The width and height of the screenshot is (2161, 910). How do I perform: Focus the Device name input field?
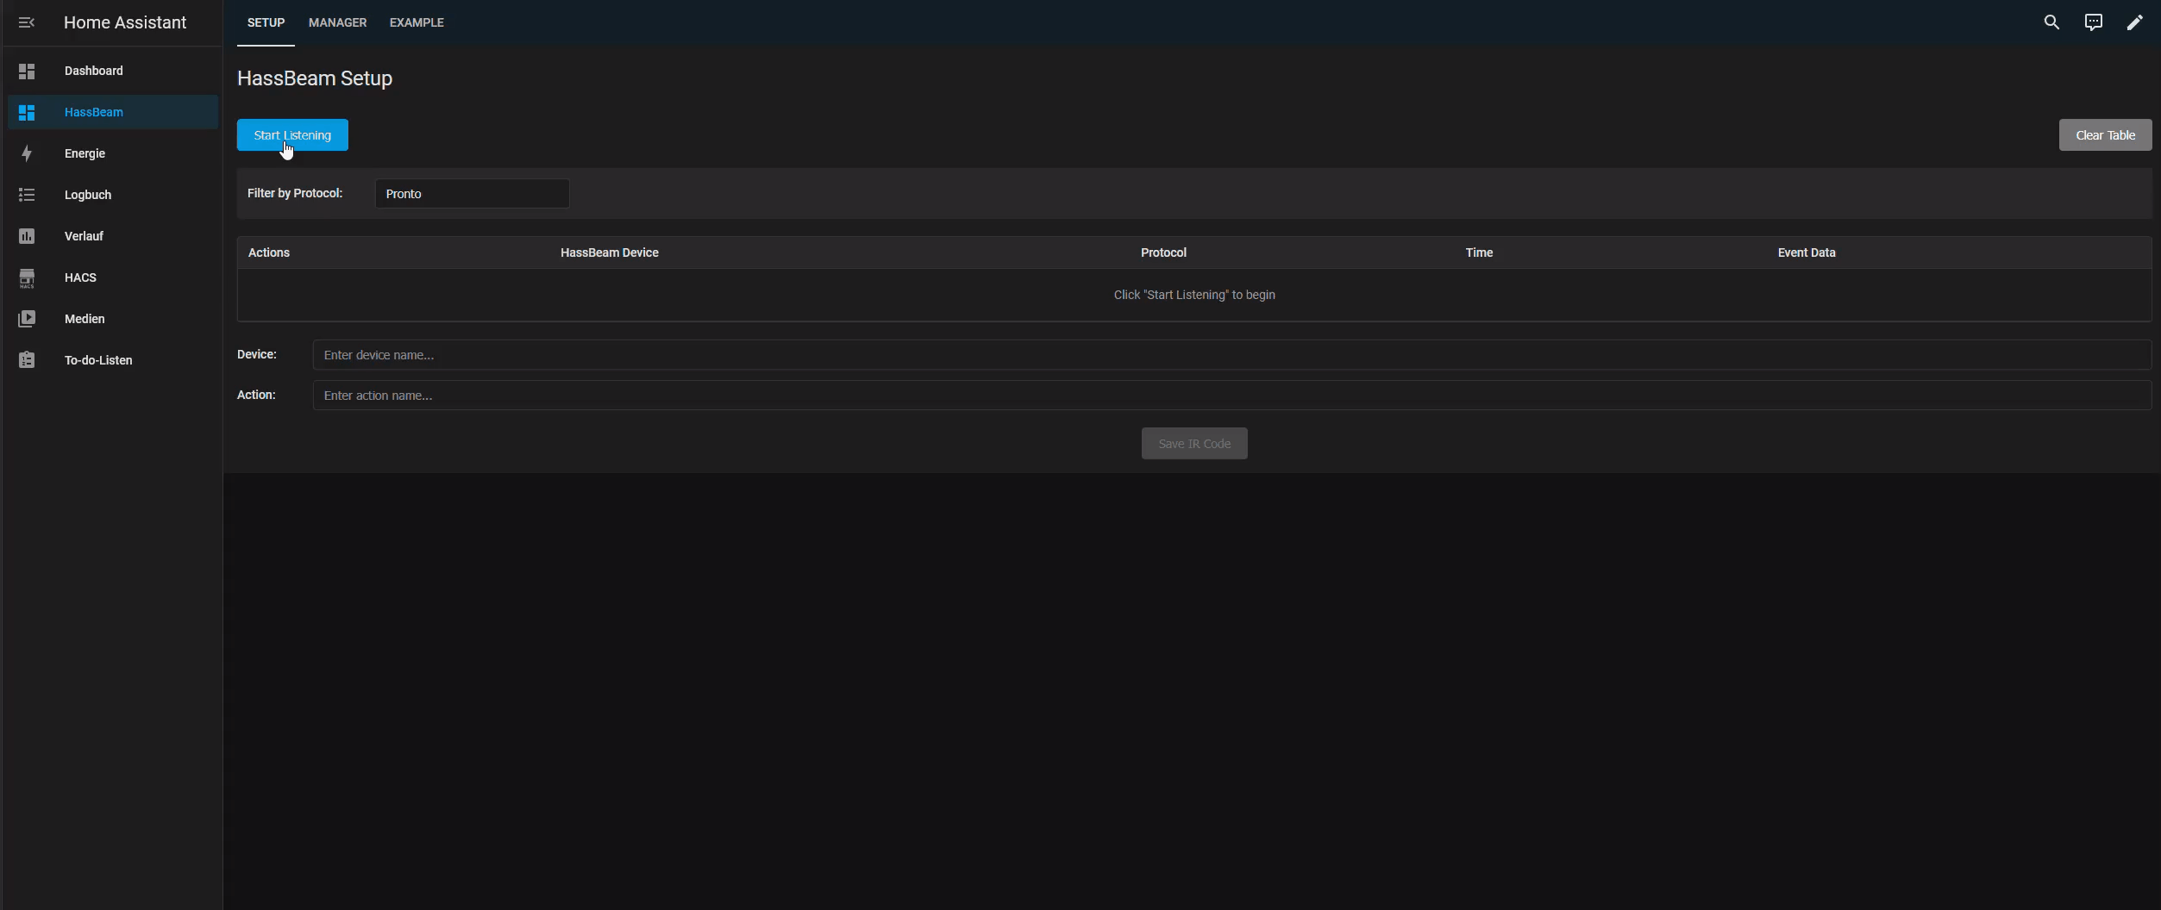[1231, 355]
